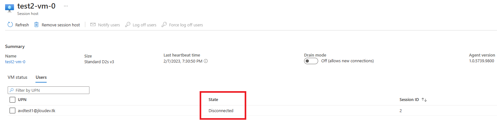Image resolution: width=497 pixels, height=121 pixels.
Task: Check the select-all checkbox beside UPN header
Action: (x=12, y=100)
